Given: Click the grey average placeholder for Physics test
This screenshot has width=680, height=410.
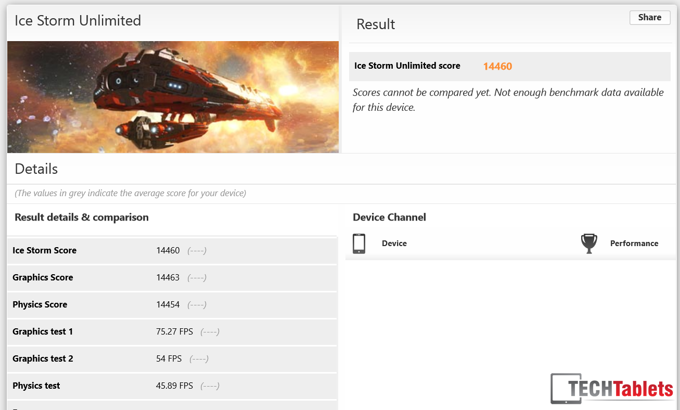Looking at the screenshot, I should coord(210,386).
